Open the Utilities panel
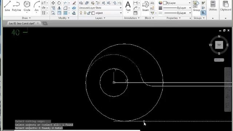 tap(213, 9)
